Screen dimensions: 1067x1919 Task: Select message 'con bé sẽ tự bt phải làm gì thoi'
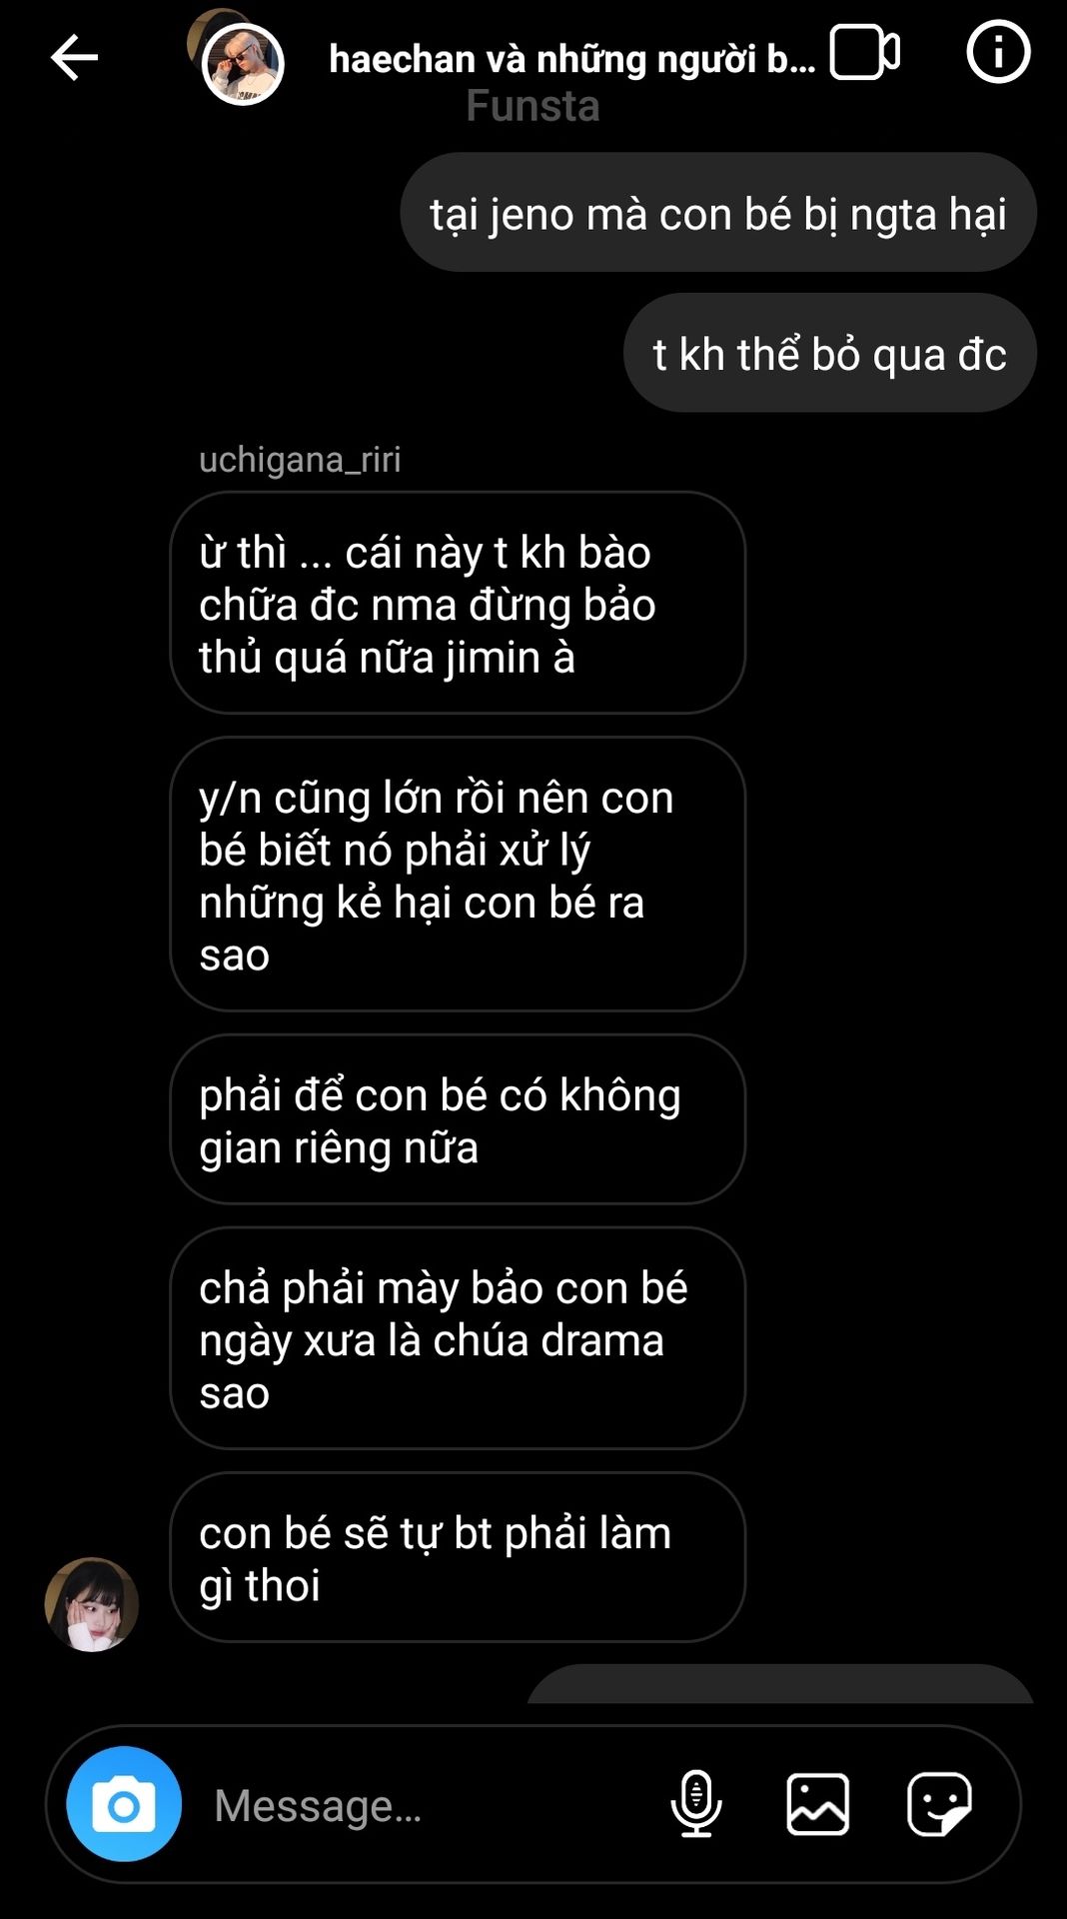click(x=458, y=1557)
